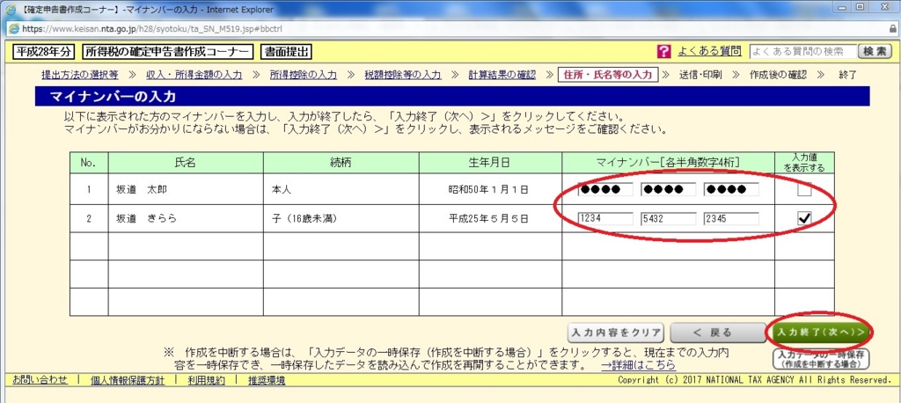The width and height of the screenshot is (901, 403).
Task: Click 入力終了(次へ)> button
Action: 819,333
